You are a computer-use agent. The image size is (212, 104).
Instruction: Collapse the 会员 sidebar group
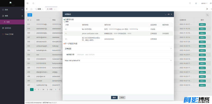coord(12,16)
